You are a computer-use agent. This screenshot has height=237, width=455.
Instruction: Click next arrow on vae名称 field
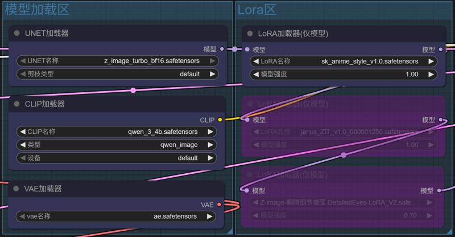tap(210, 216)
